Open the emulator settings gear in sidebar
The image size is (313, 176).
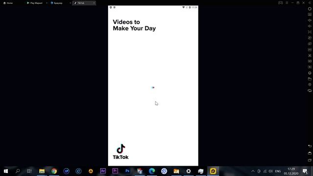click(x=310, y=9)
